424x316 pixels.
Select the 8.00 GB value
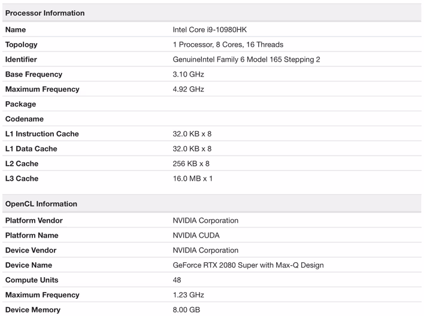tap(186, 309)
